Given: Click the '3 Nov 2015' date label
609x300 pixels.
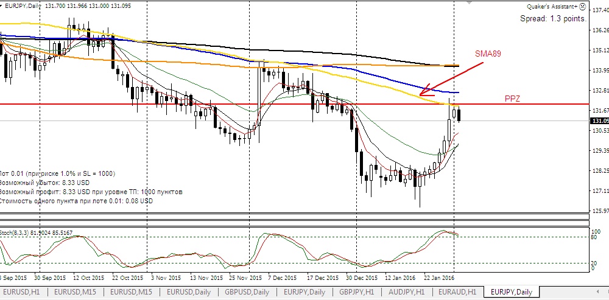Looking at the screenshot, I should click(x=166, y=278).
